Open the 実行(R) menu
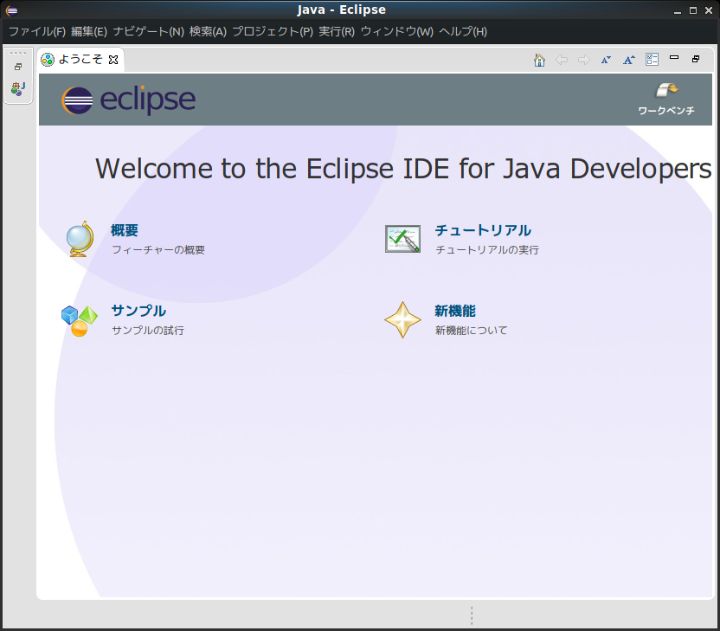This screenshot has height=631, width=720. (337, 31)
